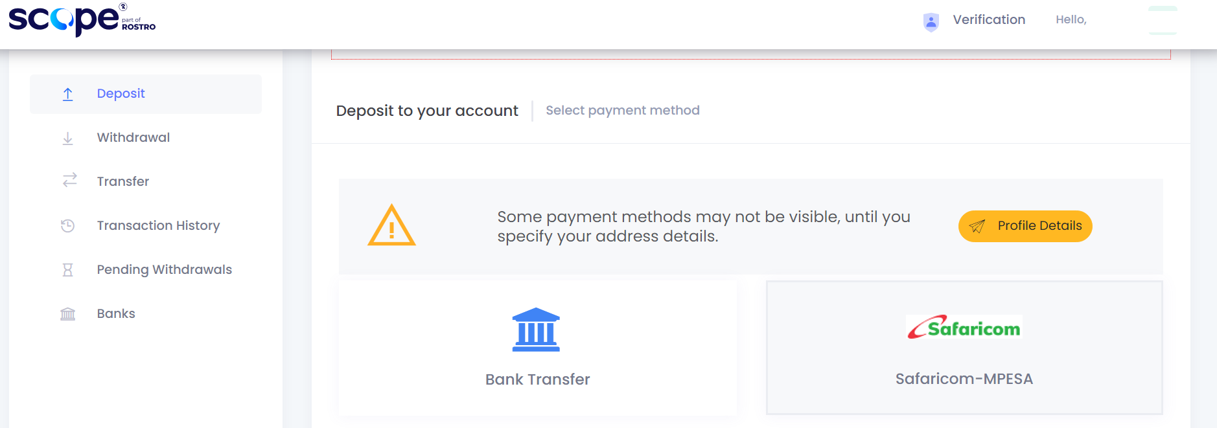Click the Transaction History clock icon
This screenshot has height=428, width=1217.
coord(68,225)
